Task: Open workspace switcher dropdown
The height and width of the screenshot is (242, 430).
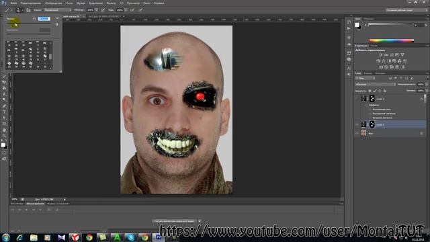Action: click(x=406, y=10)
